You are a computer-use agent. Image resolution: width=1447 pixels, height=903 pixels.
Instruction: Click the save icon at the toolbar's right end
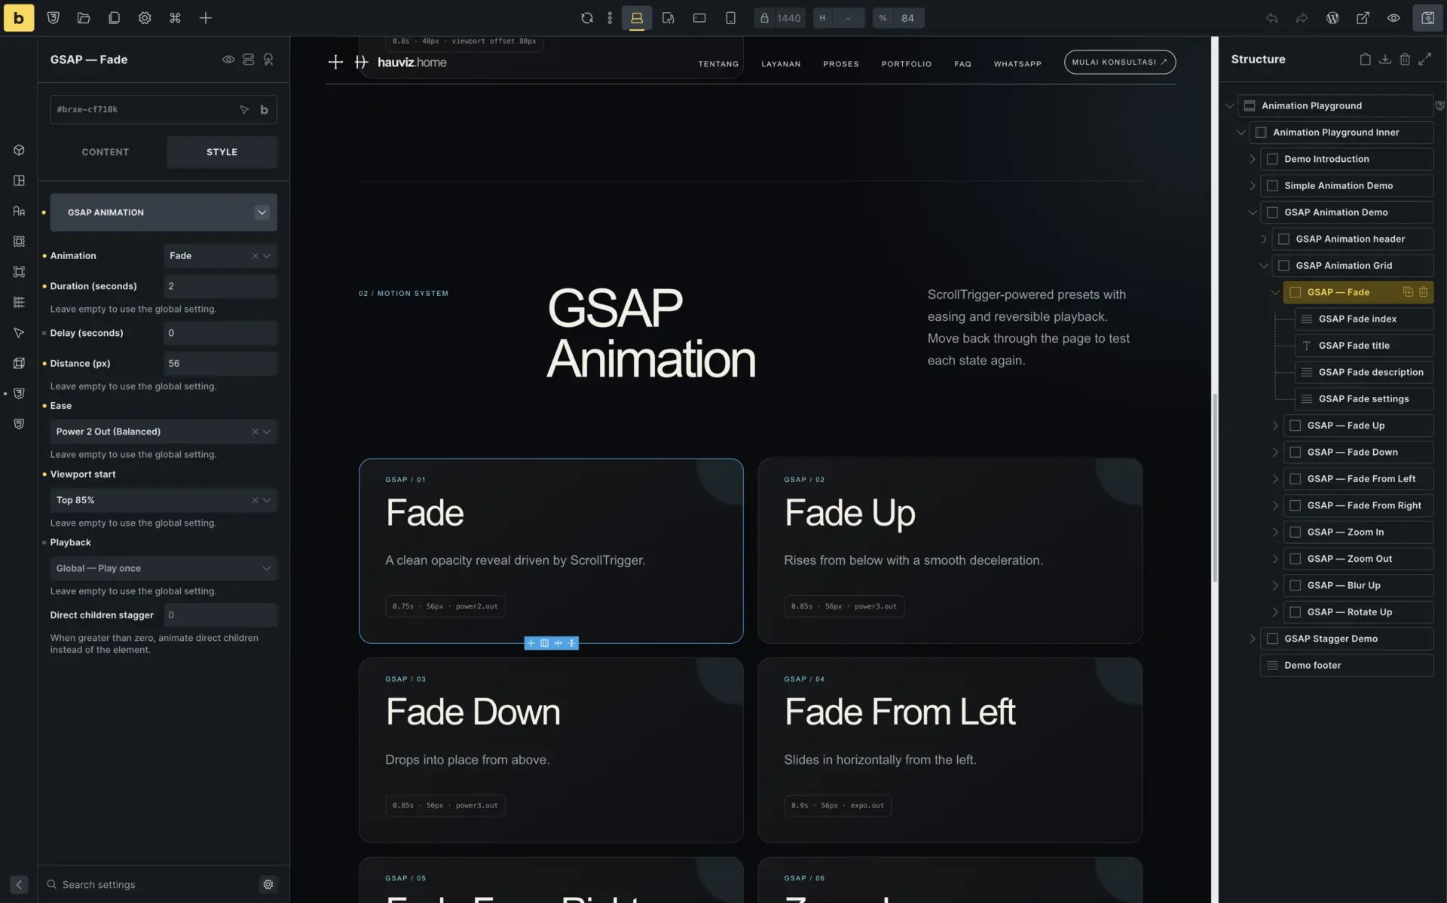(1427, 18)
